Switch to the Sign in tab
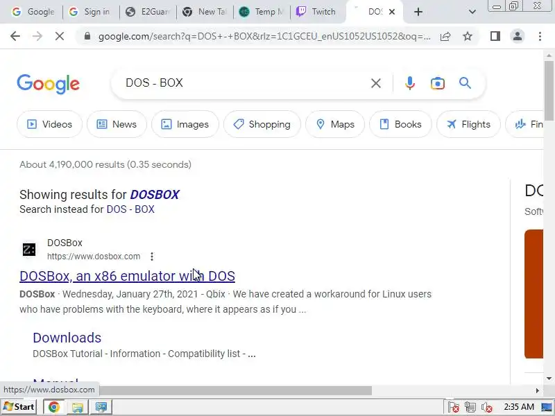This screenshot has width=555, height=416. [x=90, y=12]
